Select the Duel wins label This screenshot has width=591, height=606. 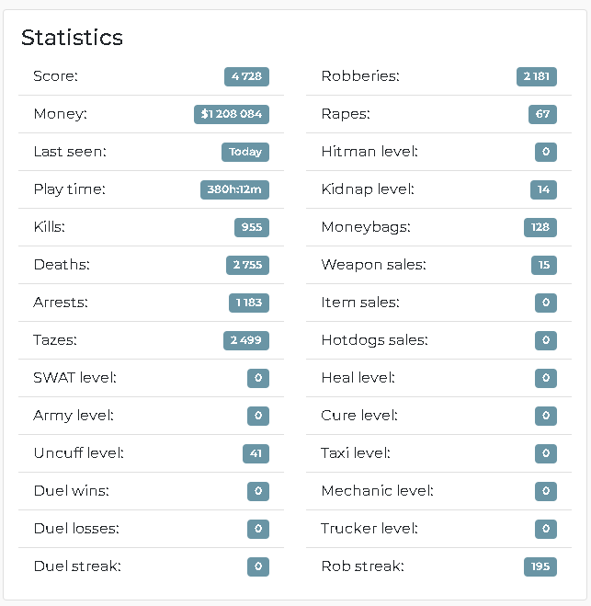pyautogui.click(x=72, y=491)
